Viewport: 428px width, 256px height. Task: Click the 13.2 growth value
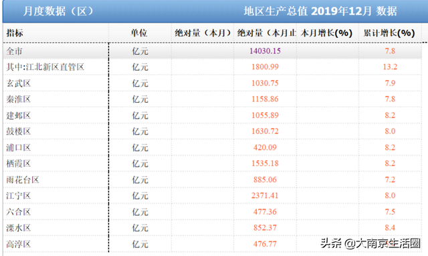click(x=390, y=67)
